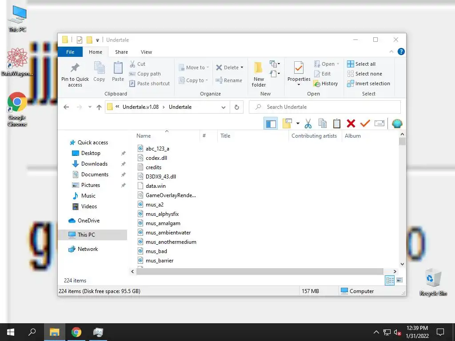
Task: Open the notification center icon
Action: pyautogui.click(x=440, y=332)
